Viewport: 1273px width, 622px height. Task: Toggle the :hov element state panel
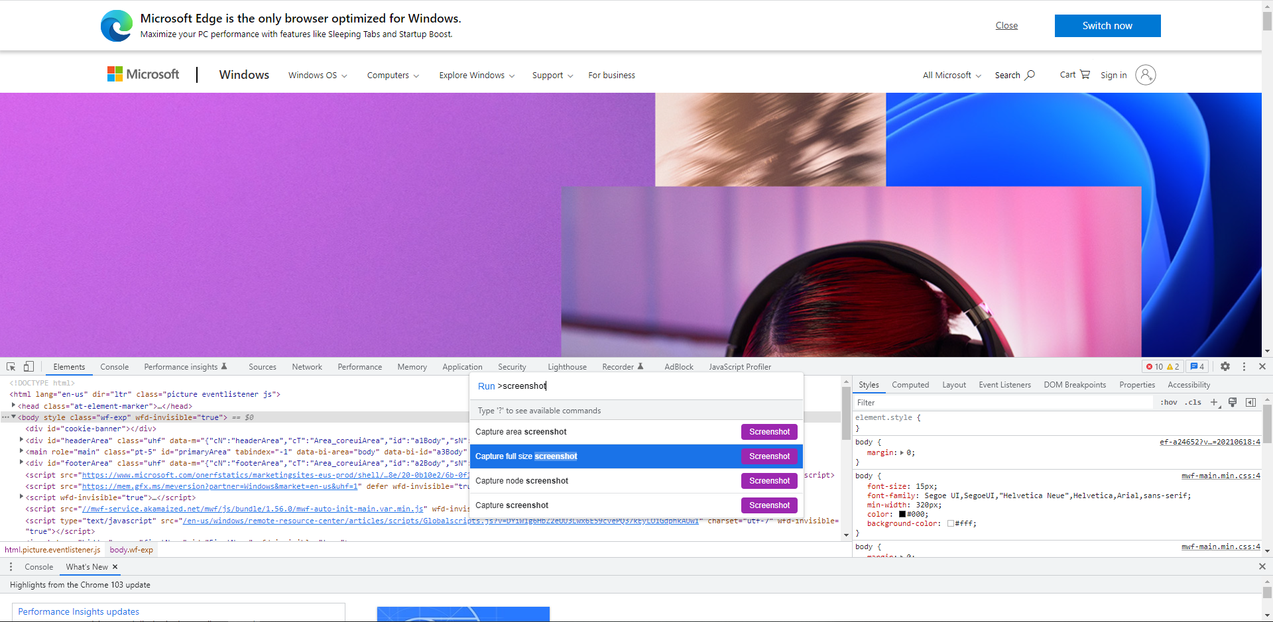[x=1169, y=402]
